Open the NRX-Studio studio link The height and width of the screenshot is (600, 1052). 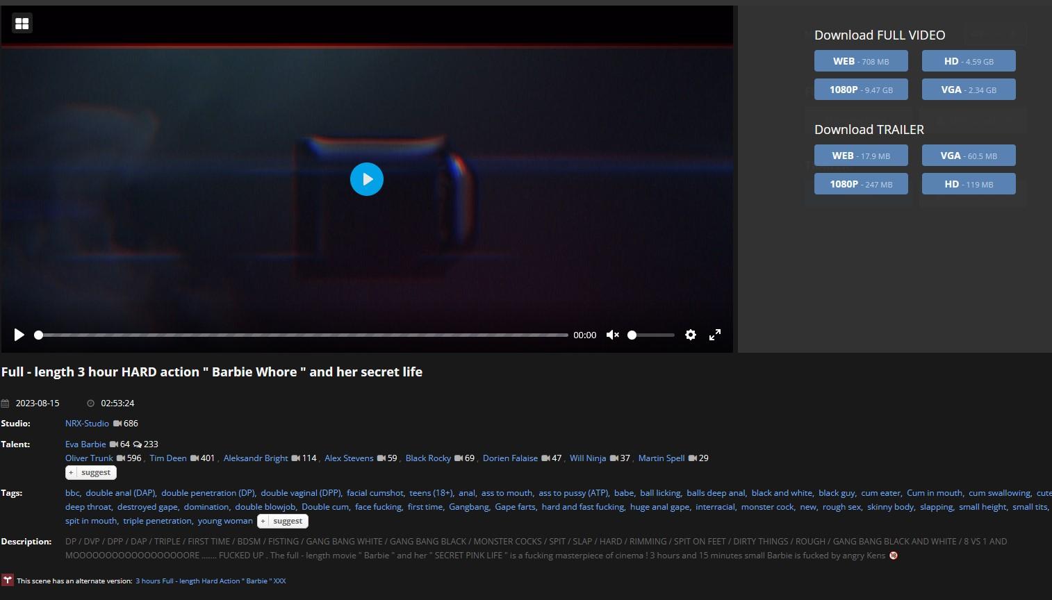87,424
